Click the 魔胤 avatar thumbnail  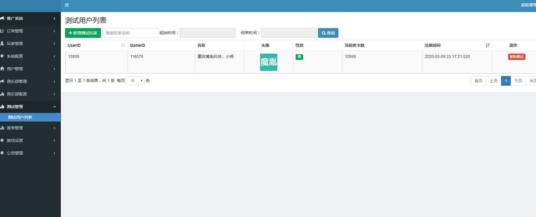(x=269, y=62)
